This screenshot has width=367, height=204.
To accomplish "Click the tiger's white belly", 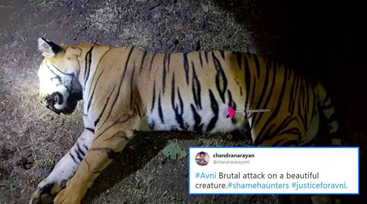I will [187, 119].
